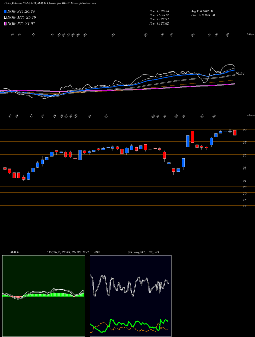255x337 pixels.
Task: Click the 21 price axis label
Action: (244, 181)
